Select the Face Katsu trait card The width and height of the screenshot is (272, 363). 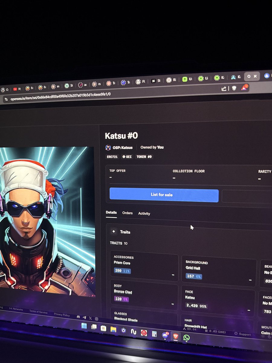(x=218, y=300)
